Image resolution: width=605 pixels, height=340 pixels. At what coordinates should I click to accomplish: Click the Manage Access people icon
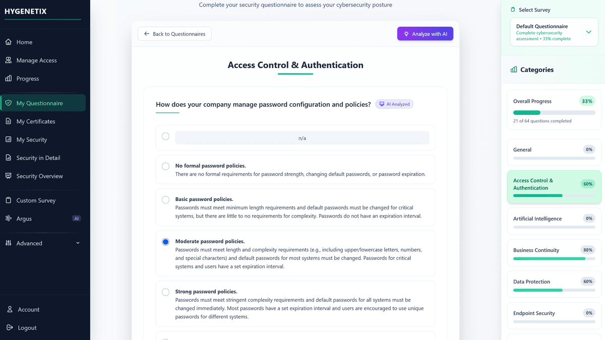(9, 60)
